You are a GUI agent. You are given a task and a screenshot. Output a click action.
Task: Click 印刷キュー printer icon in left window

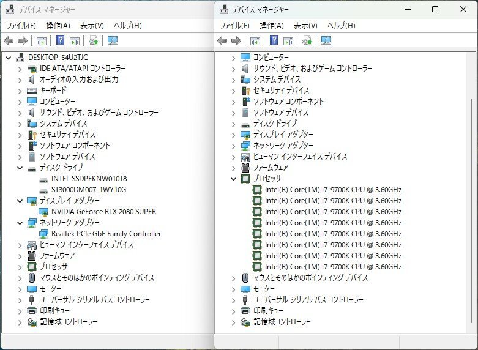[32, 311]
